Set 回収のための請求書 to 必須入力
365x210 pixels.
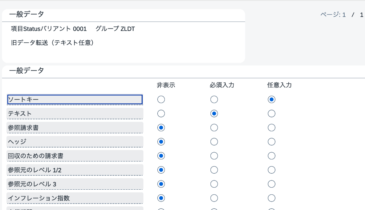(214, 156)
